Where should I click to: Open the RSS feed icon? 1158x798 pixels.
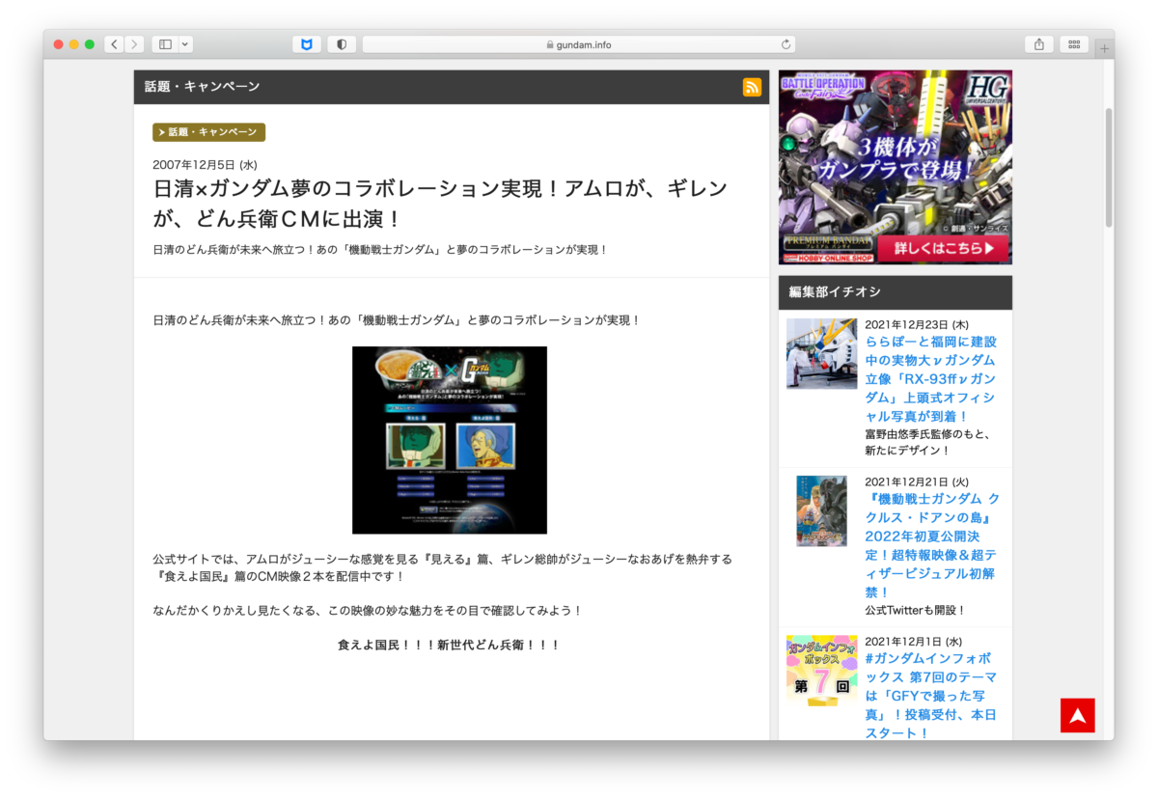pyautogui.click(x=752, y=86)
